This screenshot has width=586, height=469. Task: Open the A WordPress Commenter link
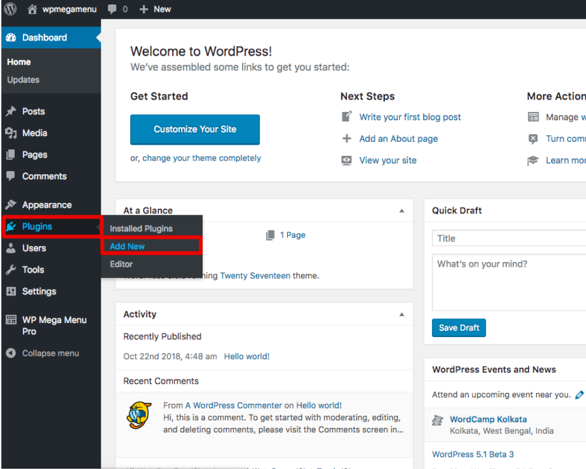pos(234,406)
